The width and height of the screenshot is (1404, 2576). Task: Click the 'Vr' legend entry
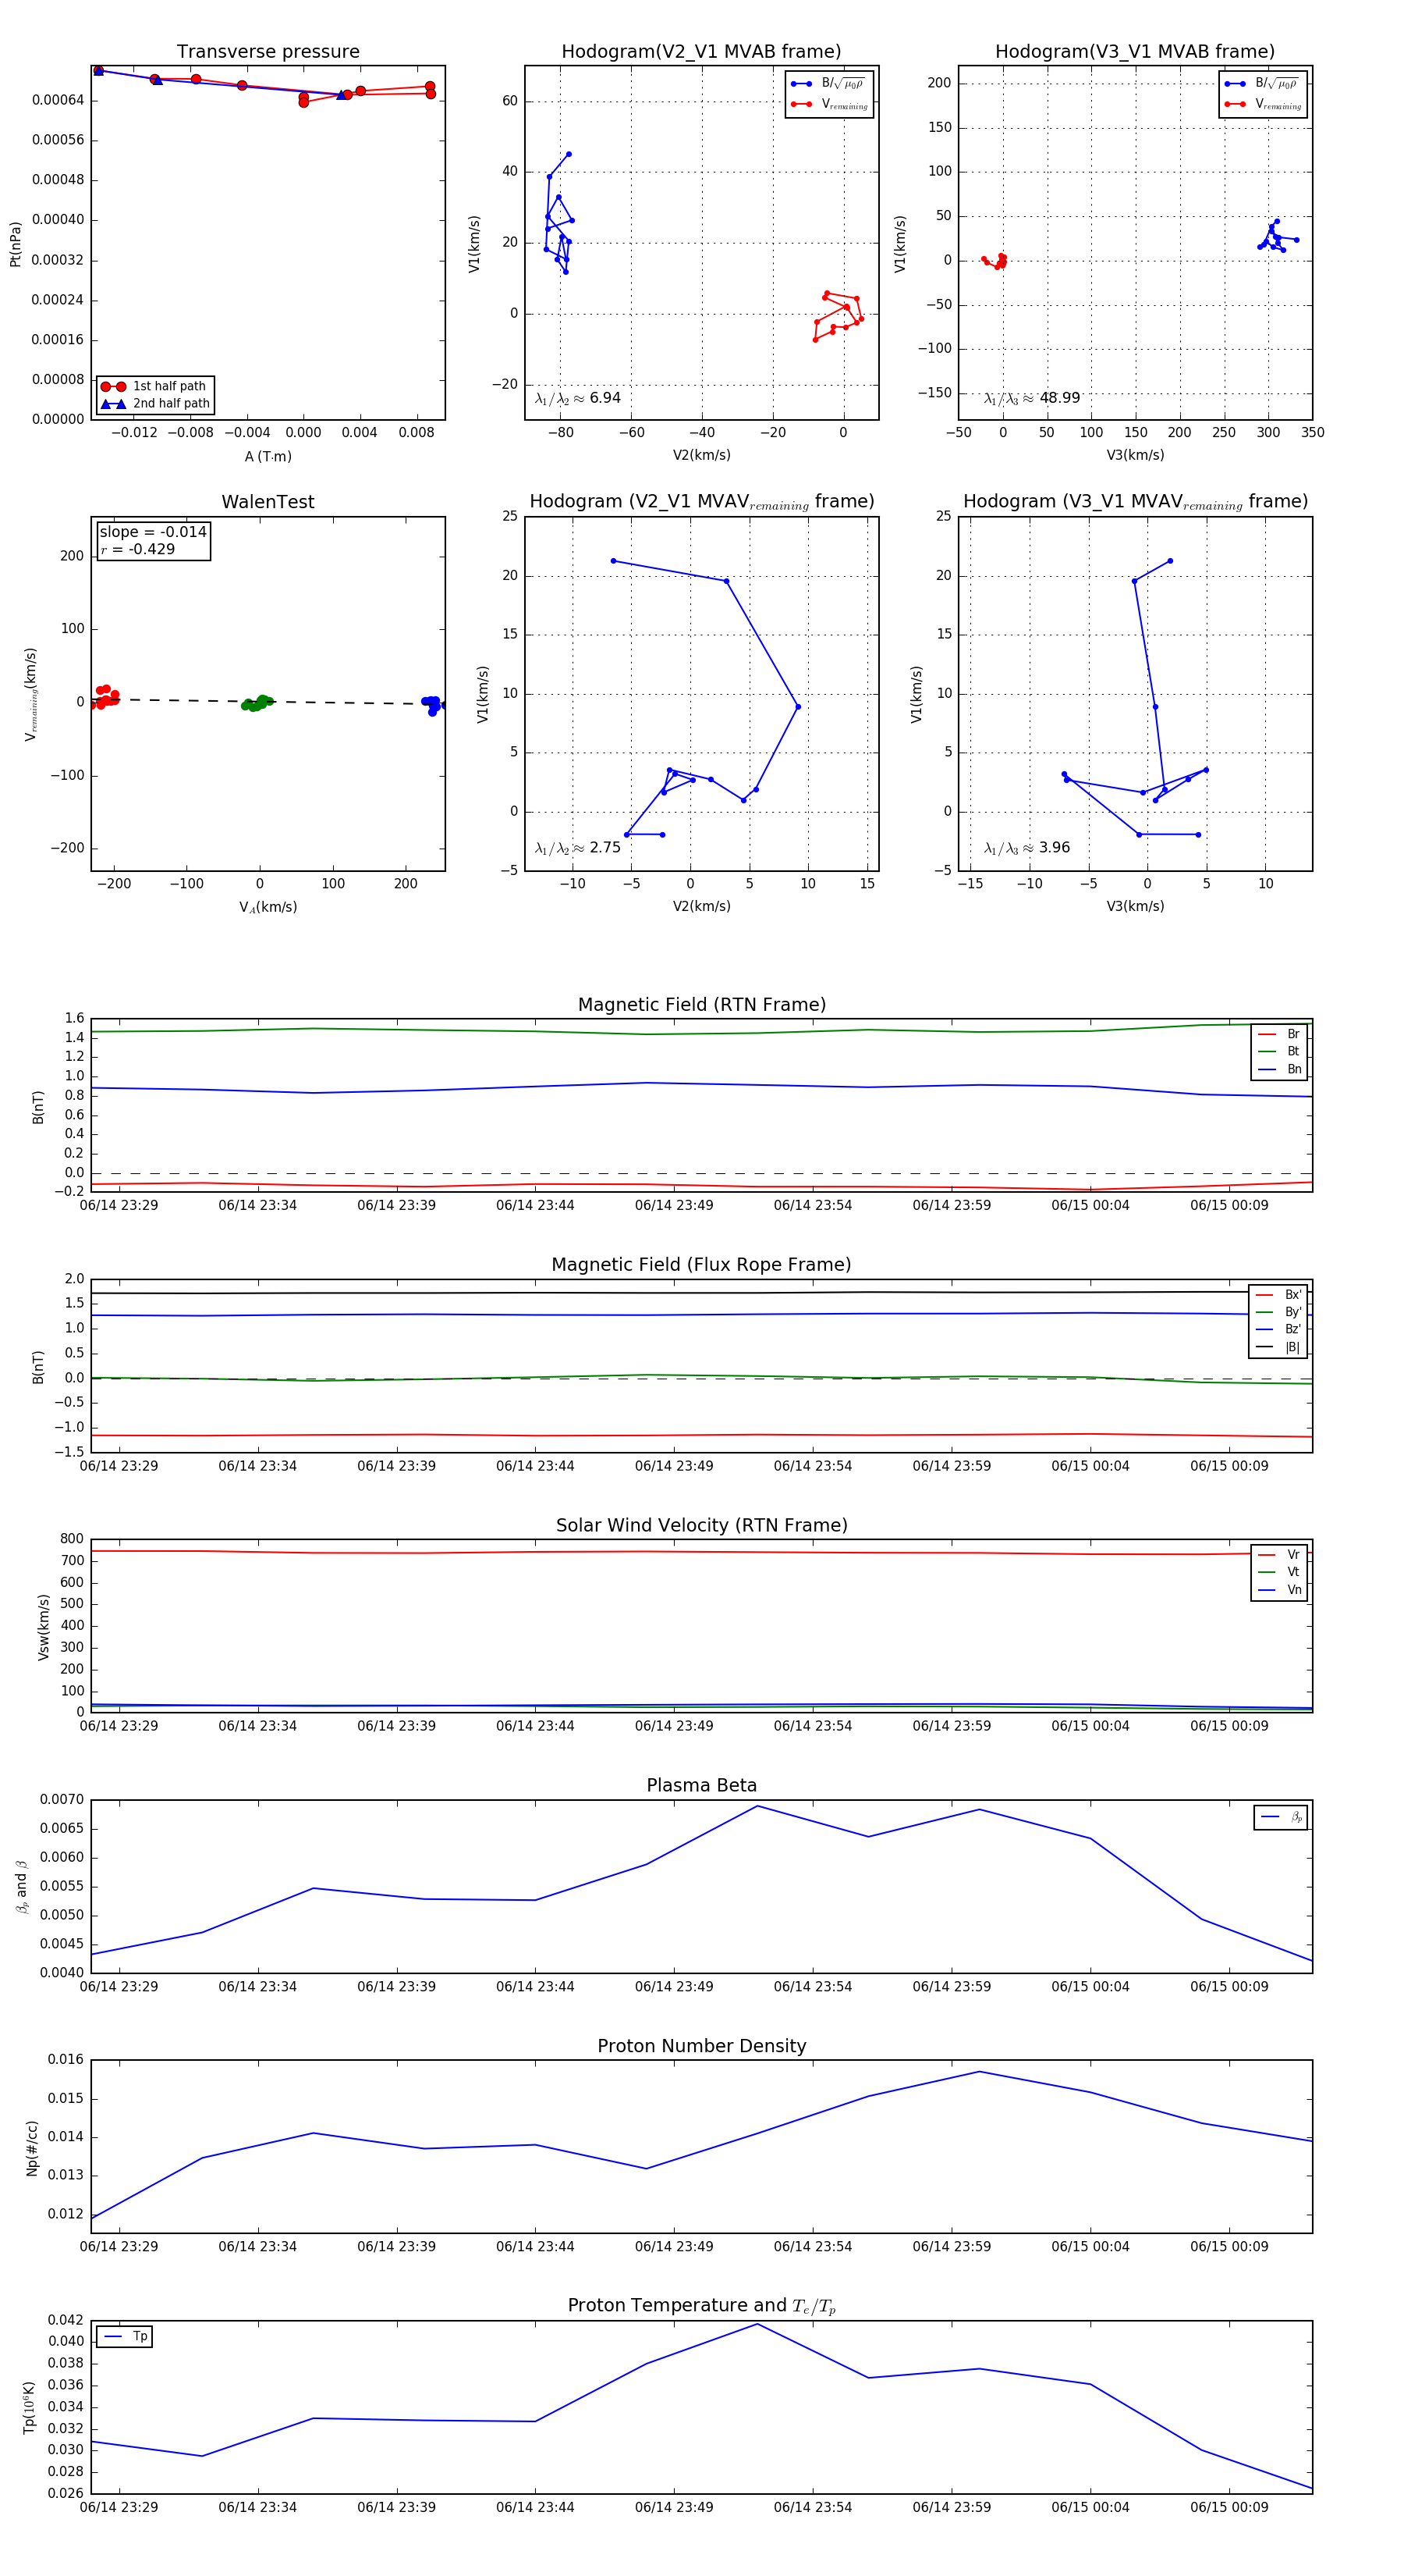1279,1554
